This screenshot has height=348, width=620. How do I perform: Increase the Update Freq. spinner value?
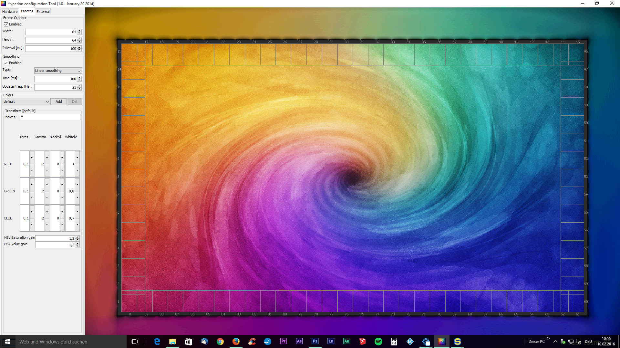click(x=79, y=86)
